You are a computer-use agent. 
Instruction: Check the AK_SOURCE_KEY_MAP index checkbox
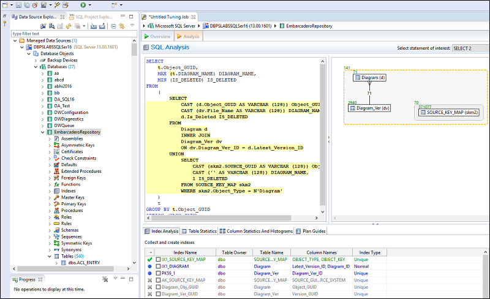coord(158,280)
